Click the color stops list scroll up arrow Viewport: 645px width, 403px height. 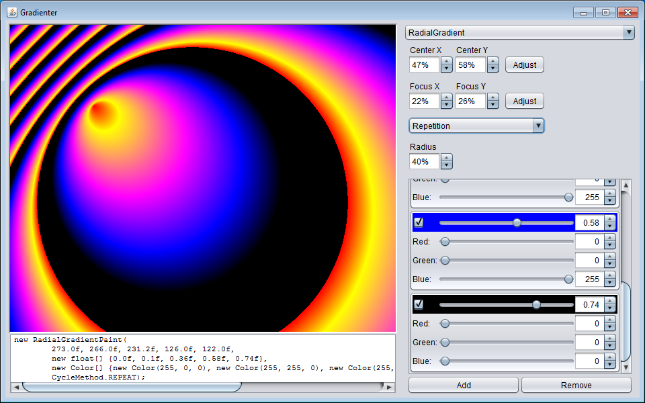(x=626, y=185)
